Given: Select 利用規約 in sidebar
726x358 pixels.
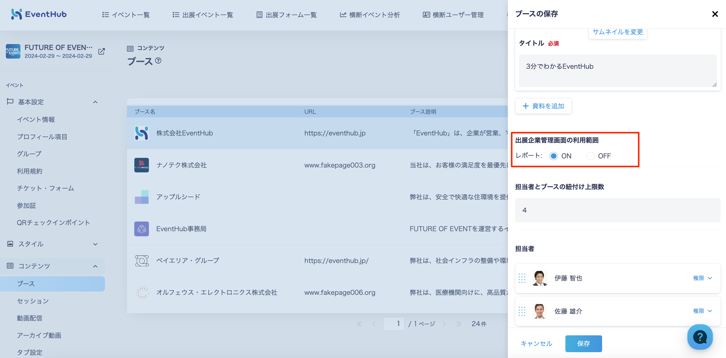Looking at the screenshot, I should pos(30,171).
